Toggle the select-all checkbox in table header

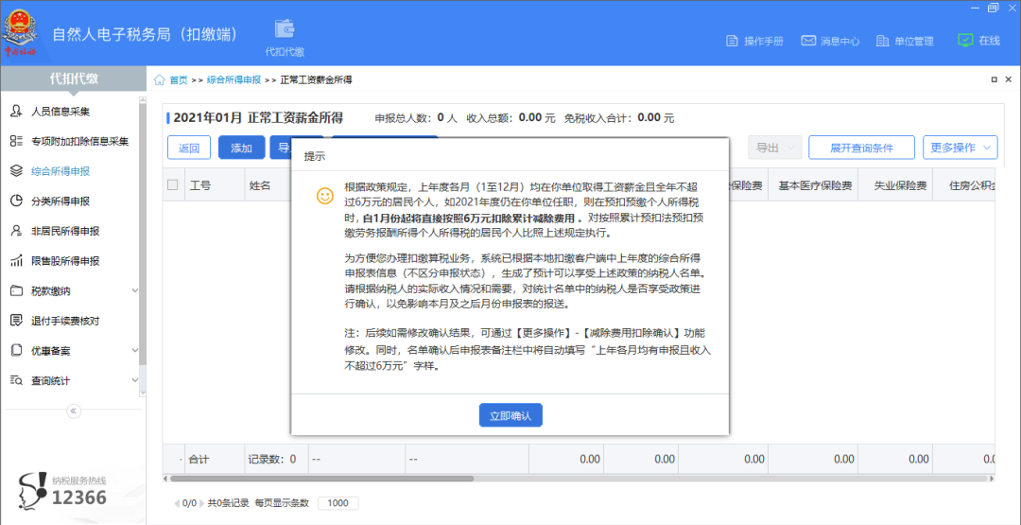click(172, 185)
